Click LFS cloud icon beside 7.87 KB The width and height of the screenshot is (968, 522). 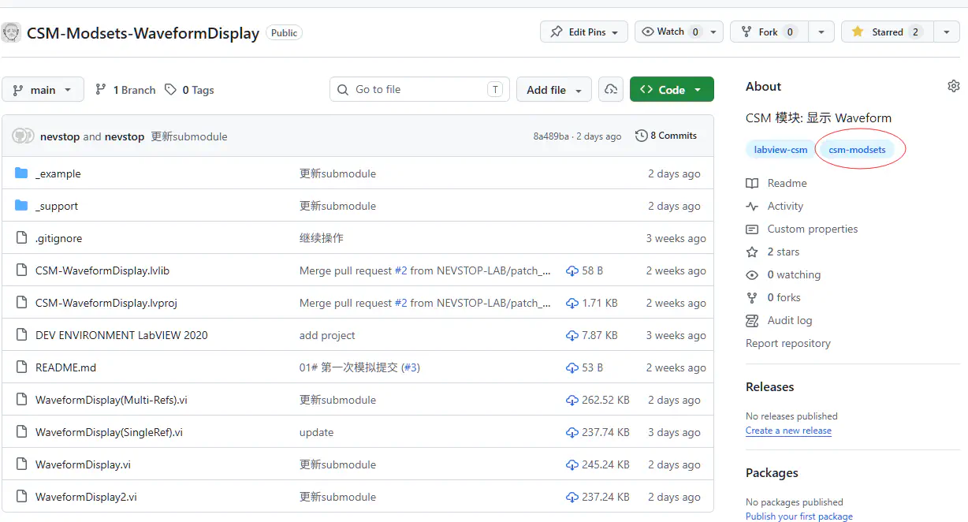tap(572, 335)
